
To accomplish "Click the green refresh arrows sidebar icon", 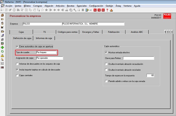I will tap(2, 51).
